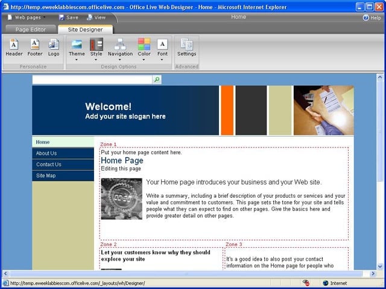386x289 pixels.
Task: Open the About Us navigation link
Action: tap(63, 153)
